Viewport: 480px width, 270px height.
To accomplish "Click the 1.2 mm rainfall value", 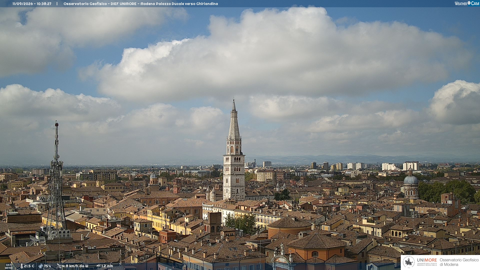I will [107, 266].
